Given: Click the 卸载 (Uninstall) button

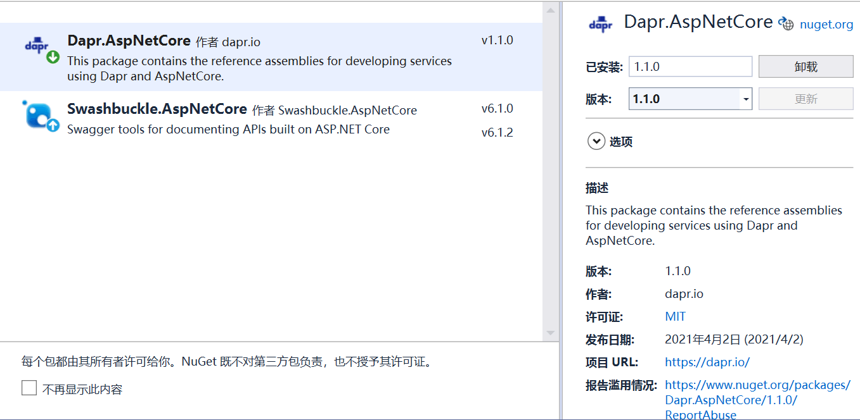Looking at the screenshot, I should click(x=806, y=66).
